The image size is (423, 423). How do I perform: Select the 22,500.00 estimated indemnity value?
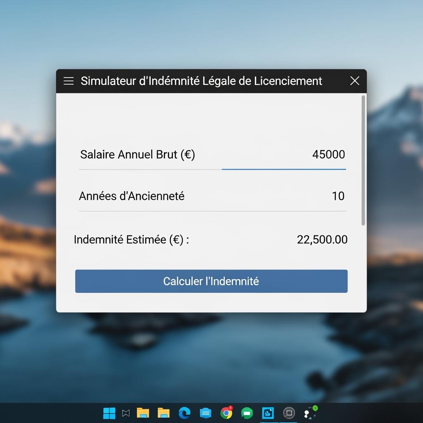(322, 240)
